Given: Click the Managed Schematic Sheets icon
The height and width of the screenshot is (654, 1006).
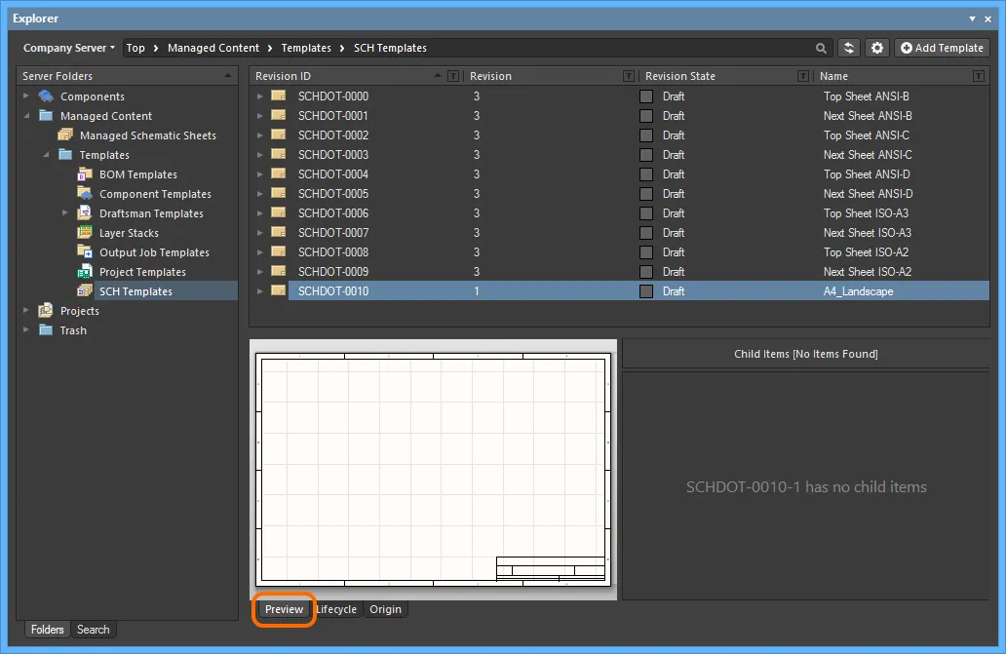Looking at the screenshot, I should click(64, 135).
